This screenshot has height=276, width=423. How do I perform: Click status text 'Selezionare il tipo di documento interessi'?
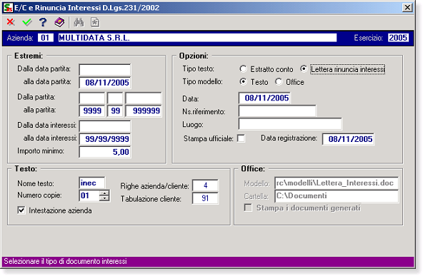[x=65, y=261]
